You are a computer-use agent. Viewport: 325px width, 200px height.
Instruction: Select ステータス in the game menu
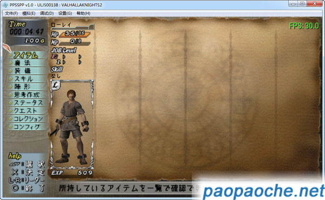pyautogui.click(x=28, y=103)
